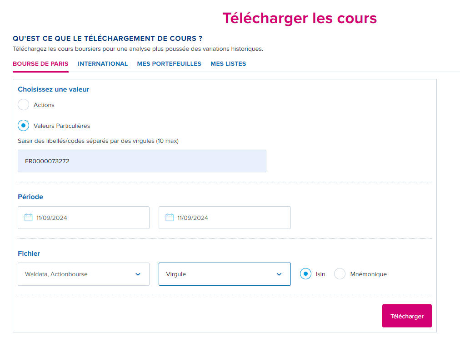The height and width of the screenshot is (351, 460).
Task: Select the Valeurs Particulières radio option
Action: pos(23,126)
